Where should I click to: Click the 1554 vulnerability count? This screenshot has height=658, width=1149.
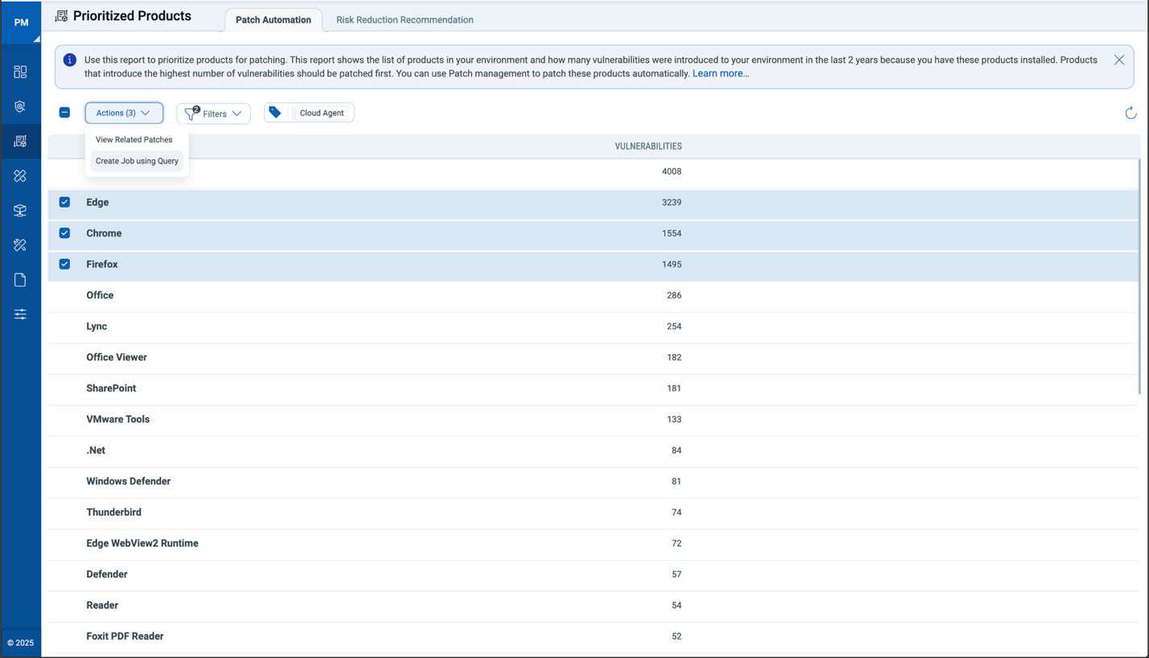[x=671, y=233]
